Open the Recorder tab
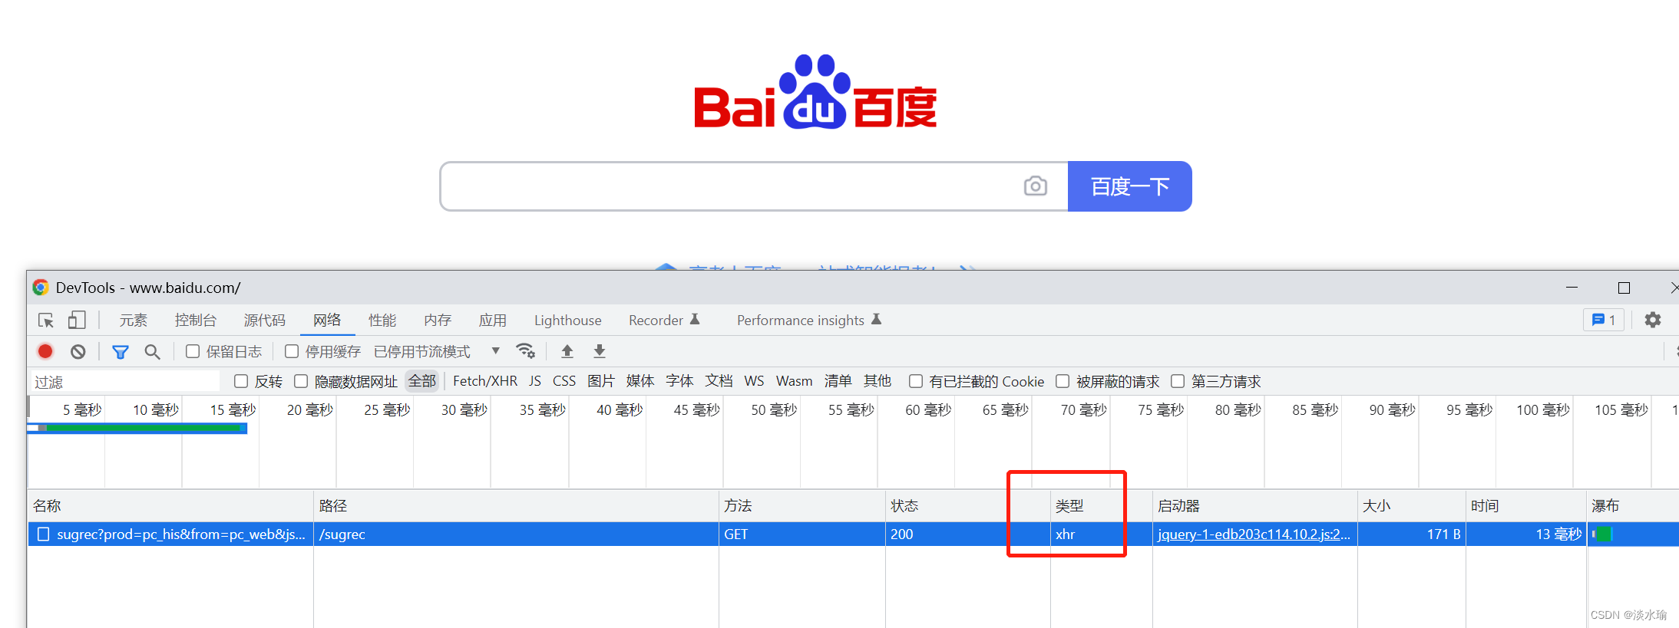This screenshot has width=1679, height=628. click(x=664, y=320)
